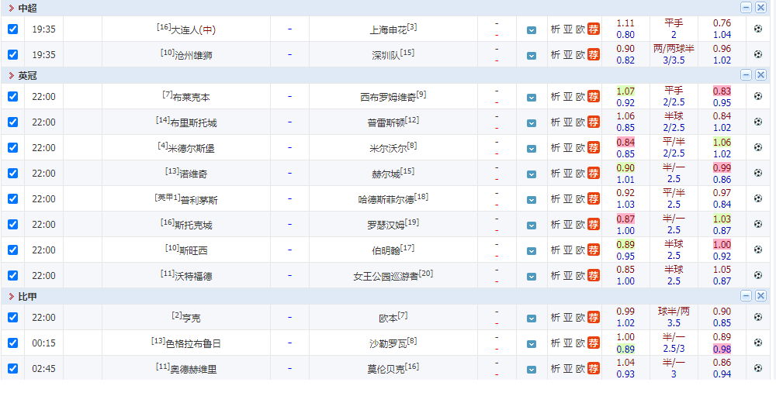
Task: Click soccer ball icon in 米德尔斯堡 row
Action: click(x=757, y=147)
